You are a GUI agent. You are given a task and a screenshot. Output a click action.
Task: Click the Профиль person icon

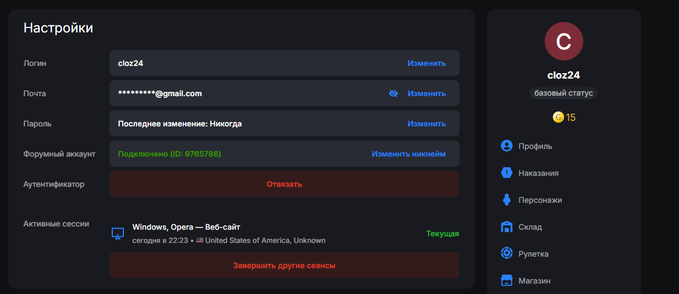507,146
